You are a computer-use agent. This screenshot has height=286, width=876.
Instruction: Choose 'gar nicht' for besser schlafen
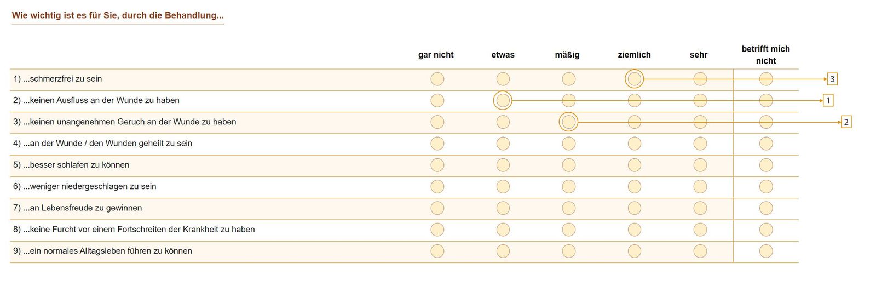pos(437,165)
